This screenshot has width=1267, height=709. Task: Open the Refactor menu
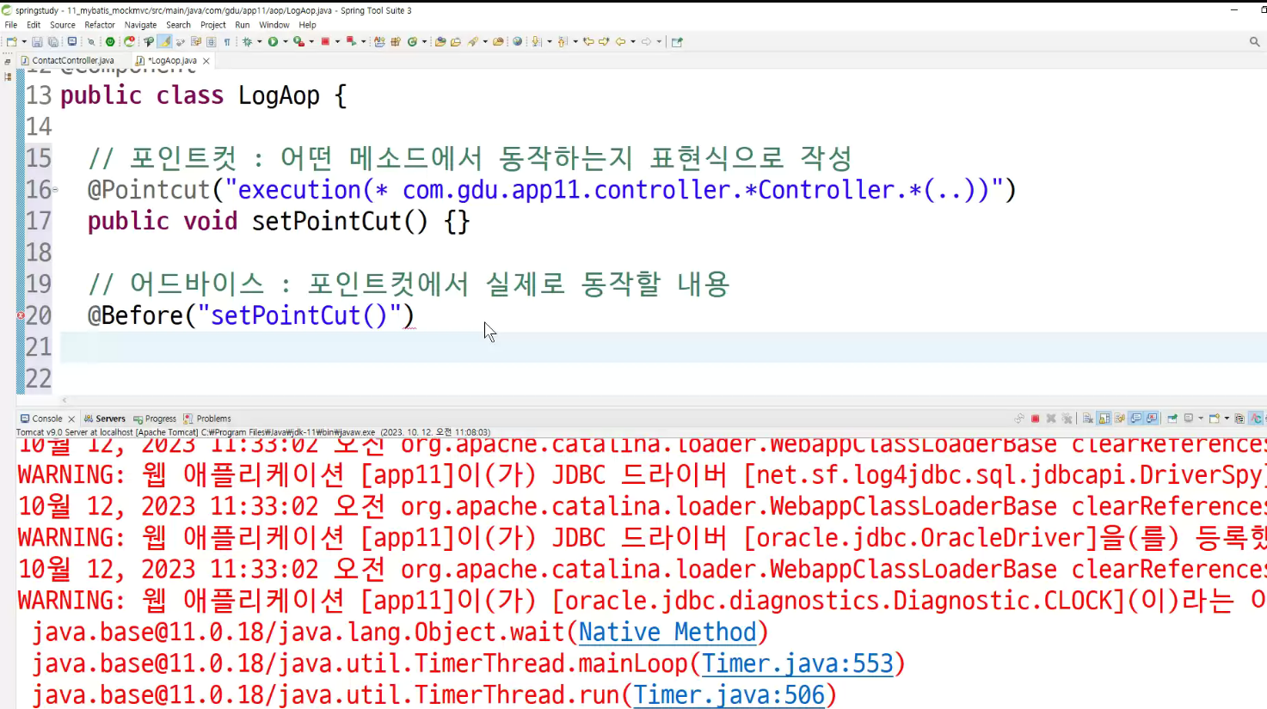tap(100, 25)
